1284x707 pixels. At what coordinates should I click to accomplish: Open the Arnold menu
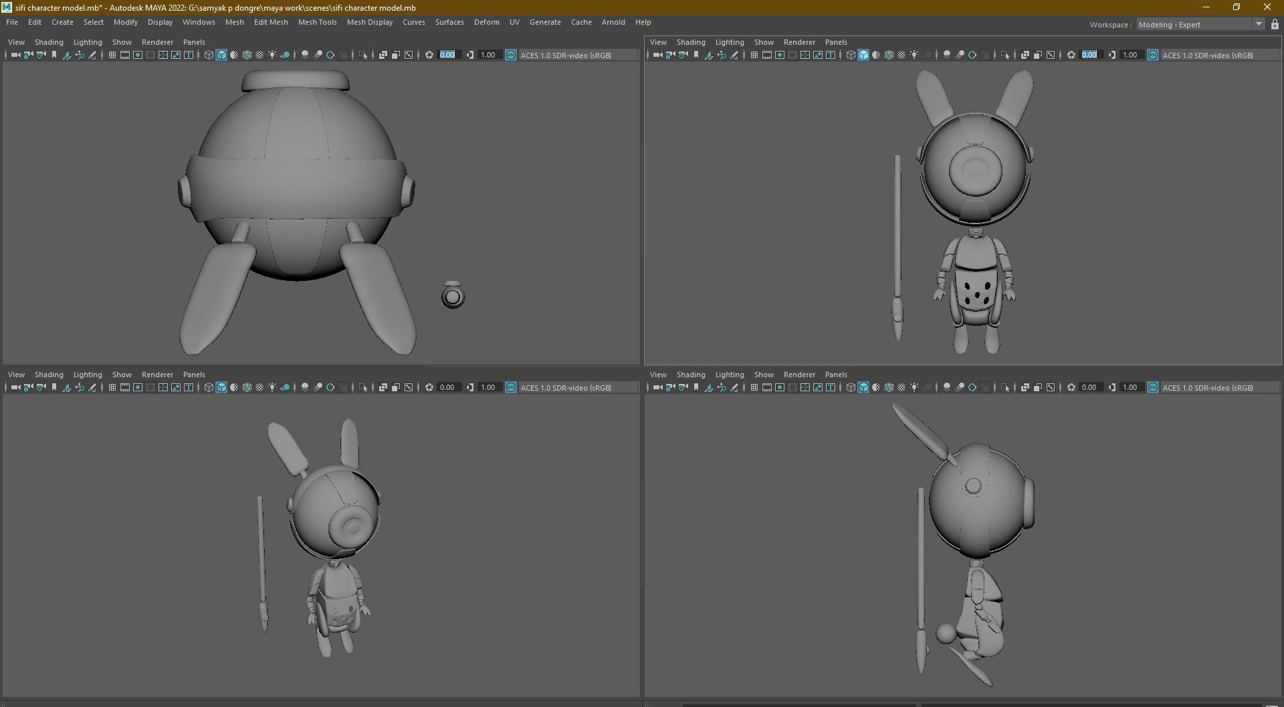click(x=613, y=22)
